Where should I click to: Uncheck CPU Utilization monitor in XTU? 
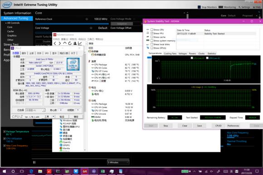tap(5, 138)
